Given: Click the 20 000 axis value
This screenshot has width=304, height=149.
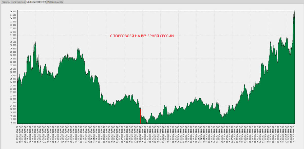Looking at the screenshot, I should click(13, 112).
